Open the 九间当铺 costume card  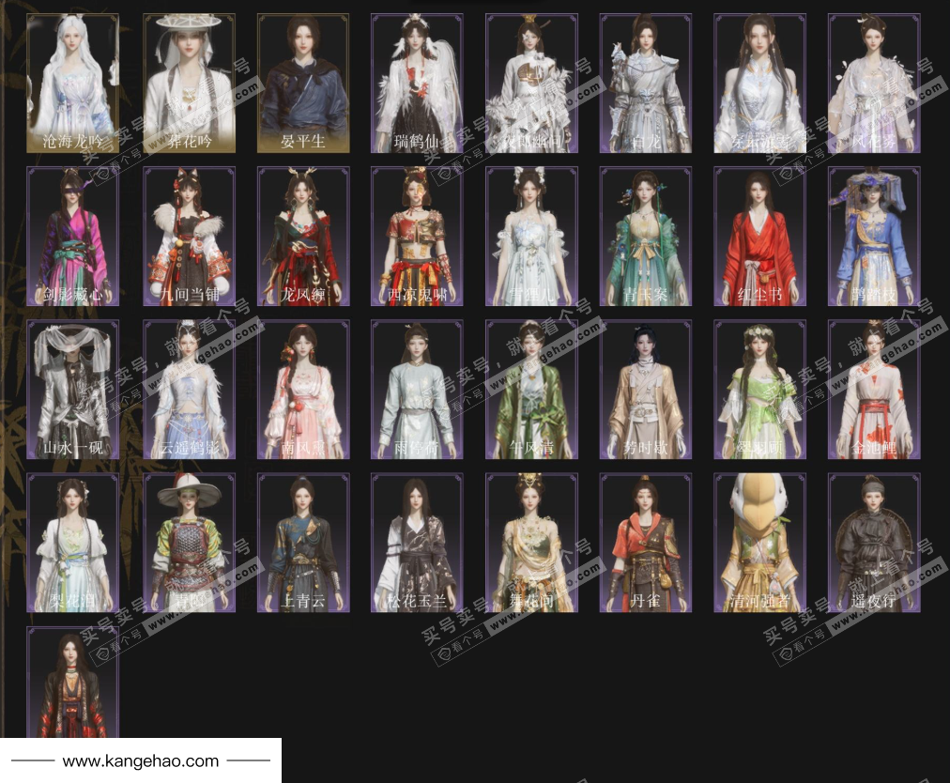click(x=189, y=237)
